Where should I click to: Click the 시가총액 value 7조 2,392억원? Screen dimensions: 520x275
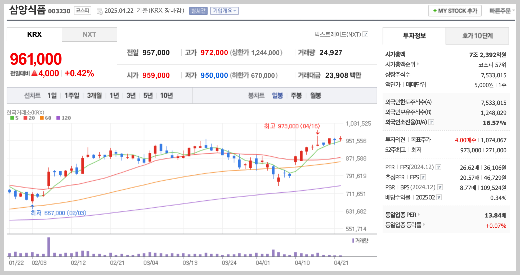point(488,55)
